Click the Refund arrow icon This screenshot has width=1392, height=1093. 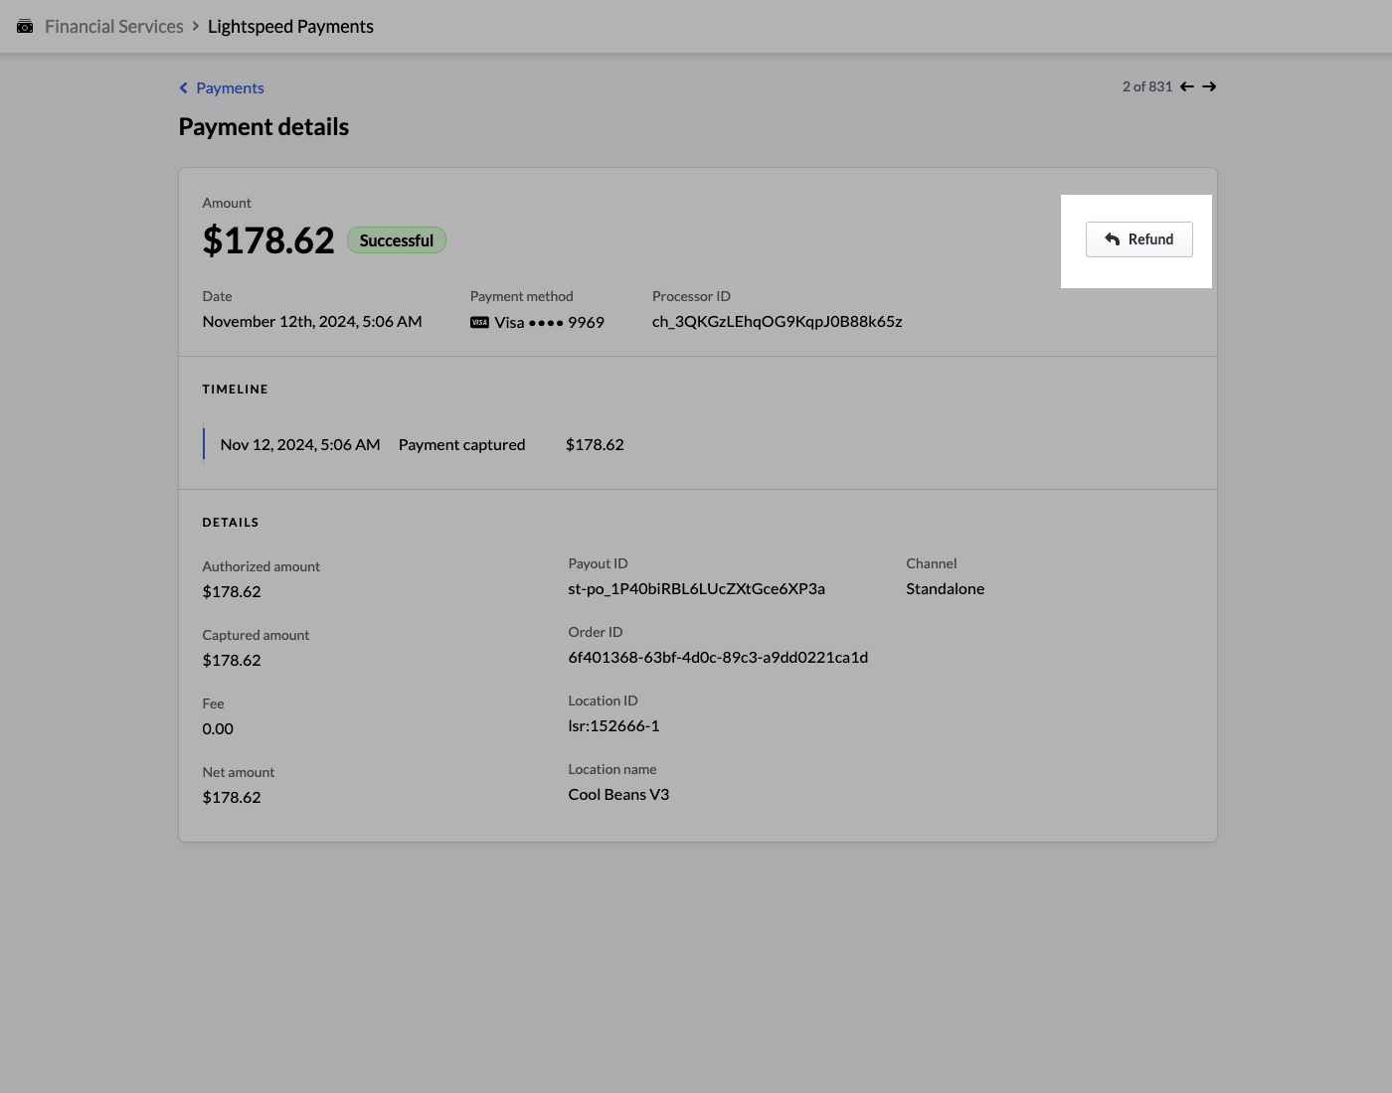point(1113,239)
